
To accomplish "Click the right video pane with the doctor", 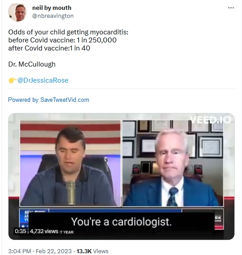I will 173,163.
